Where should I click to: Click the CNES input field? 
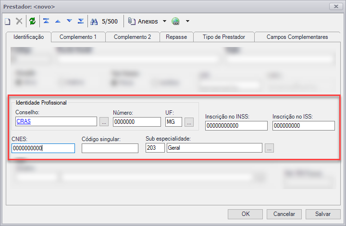43,148
